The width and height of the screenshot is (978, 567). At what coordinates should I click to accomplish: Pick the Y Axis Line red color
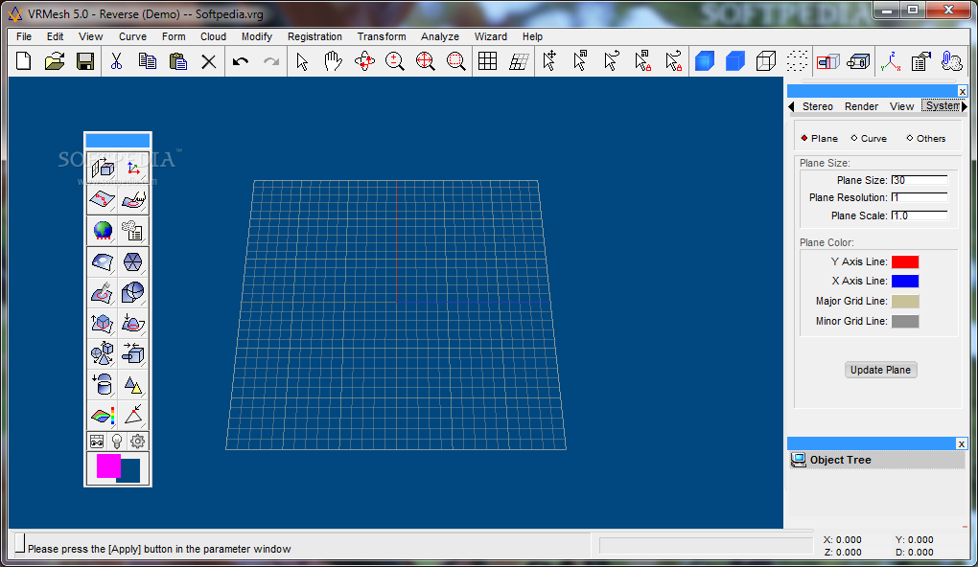(x=905, y=261)
